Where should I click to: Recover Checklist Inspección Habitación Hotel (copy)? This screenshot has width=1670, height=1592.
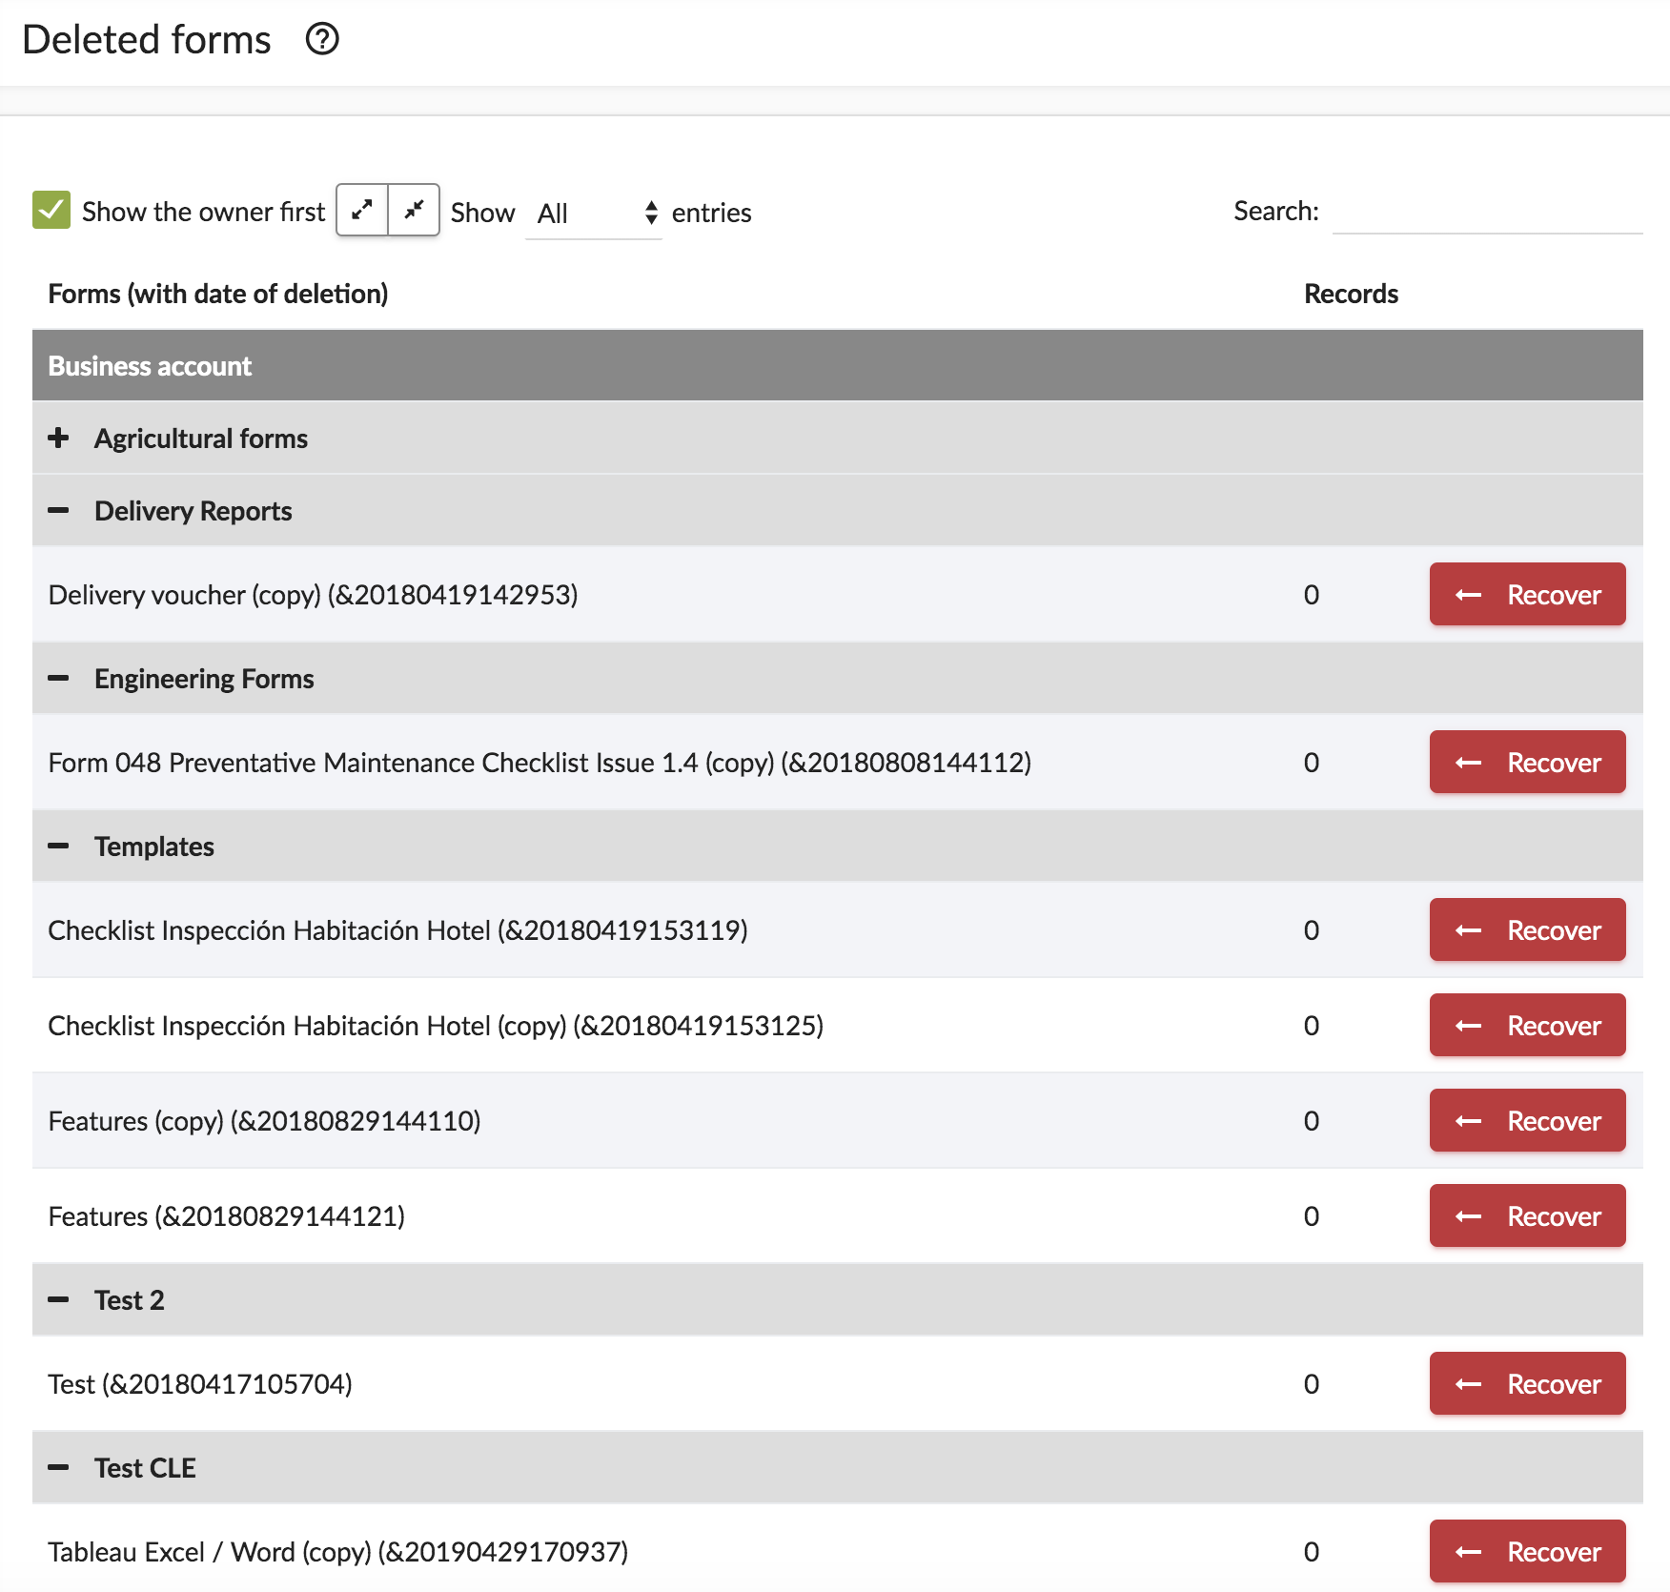[1527, 1025]
